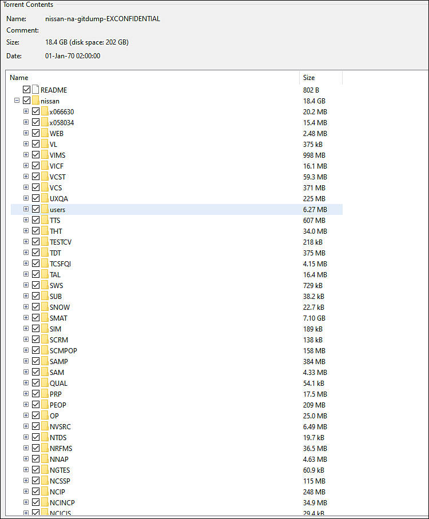Click the 7.10 GB size value
This screenshot has height=519, width=429.
click(314, 318)
